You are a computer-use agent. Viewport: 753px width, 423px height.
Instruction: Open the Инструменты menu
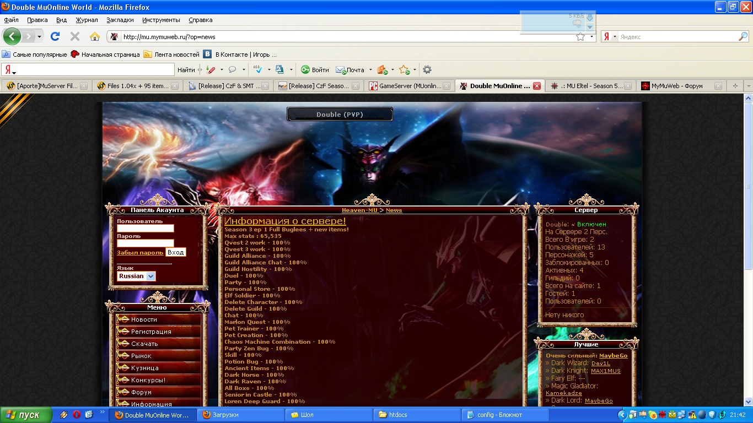(161, 20)
